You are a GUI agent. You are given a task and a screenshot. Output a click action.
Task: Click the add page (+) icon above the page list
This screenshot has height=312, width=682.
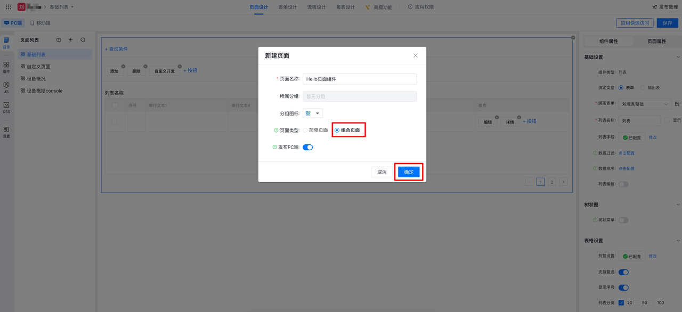[x=71, y=39]
